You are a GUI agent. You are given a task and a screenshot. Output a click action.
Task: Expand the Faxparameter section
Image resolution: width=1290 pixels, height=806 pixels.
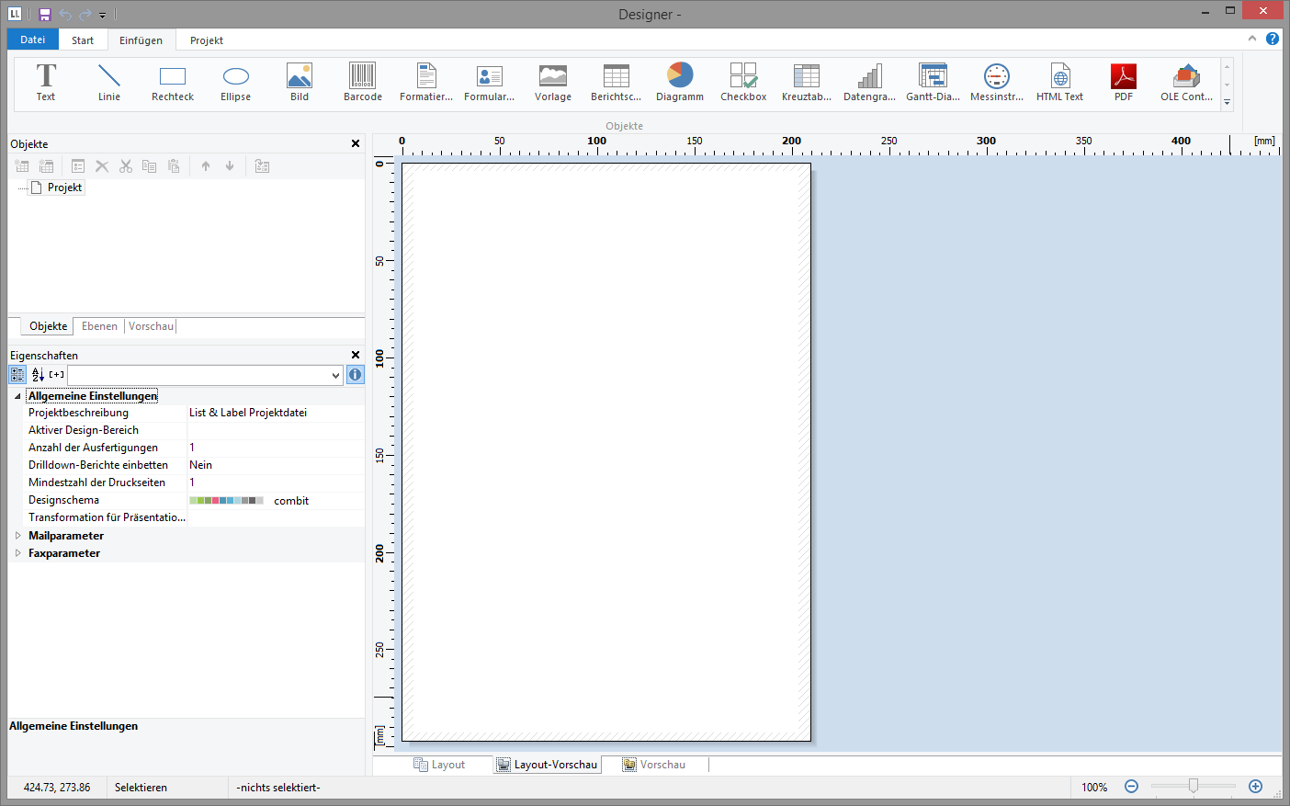[17, 553]
